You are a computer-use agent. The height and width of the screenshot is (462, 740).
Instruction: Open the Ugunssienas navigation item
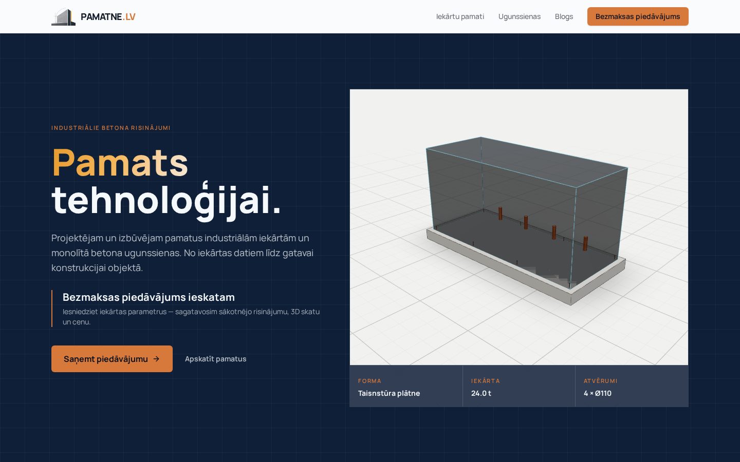[x=520, y=16]
